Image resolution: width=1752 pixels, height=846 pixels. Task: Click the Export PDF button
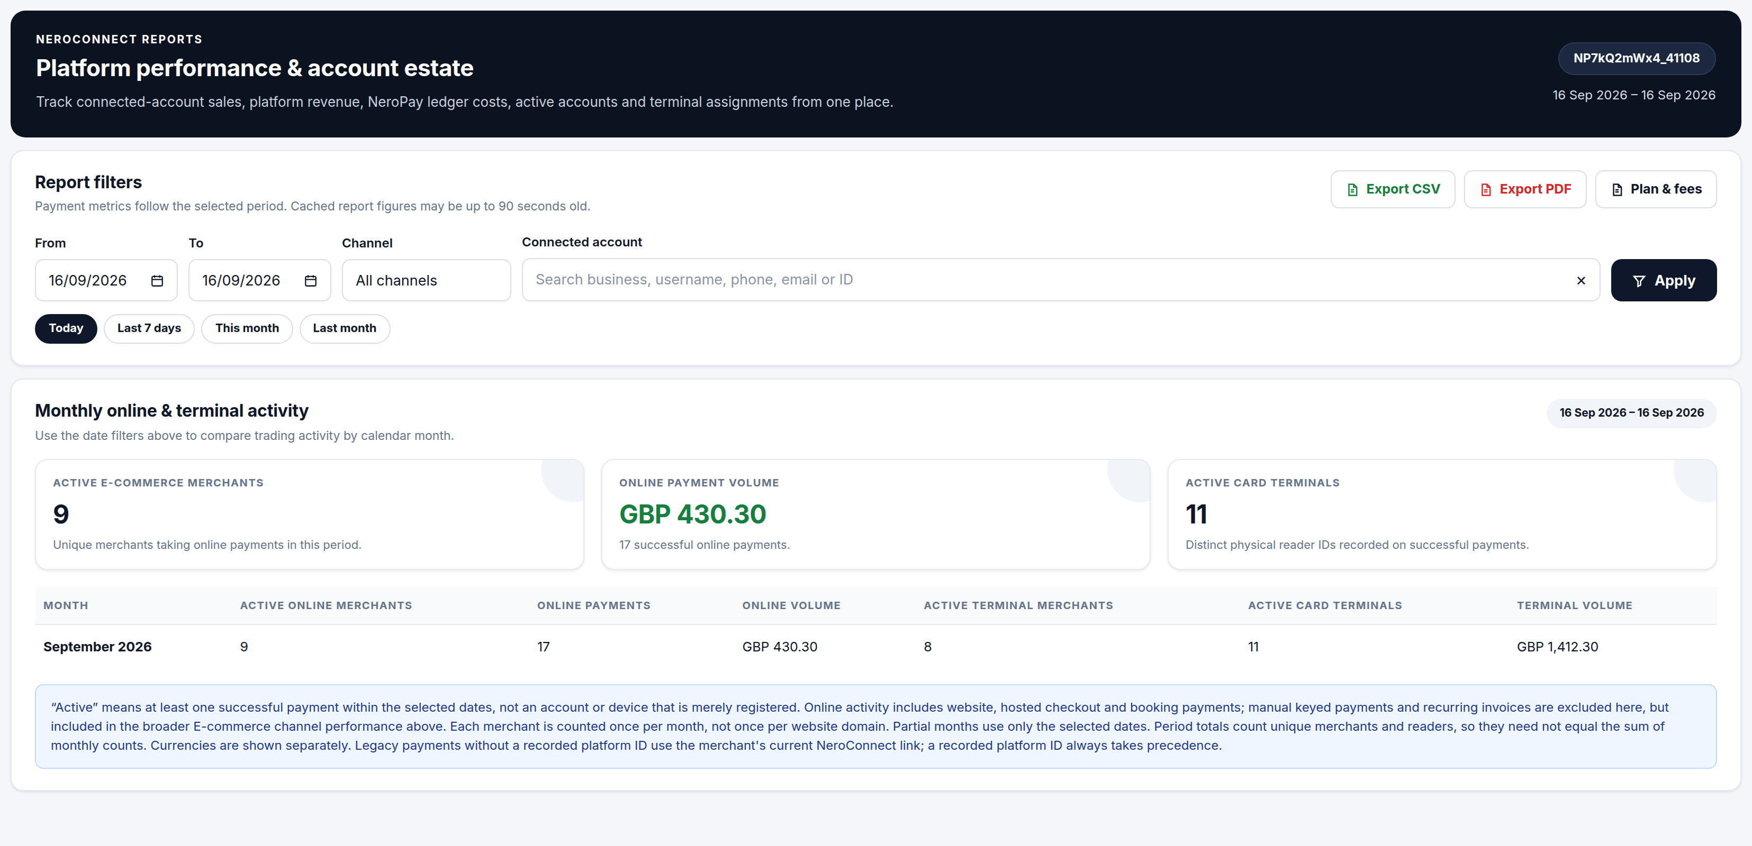[1525, 189]
